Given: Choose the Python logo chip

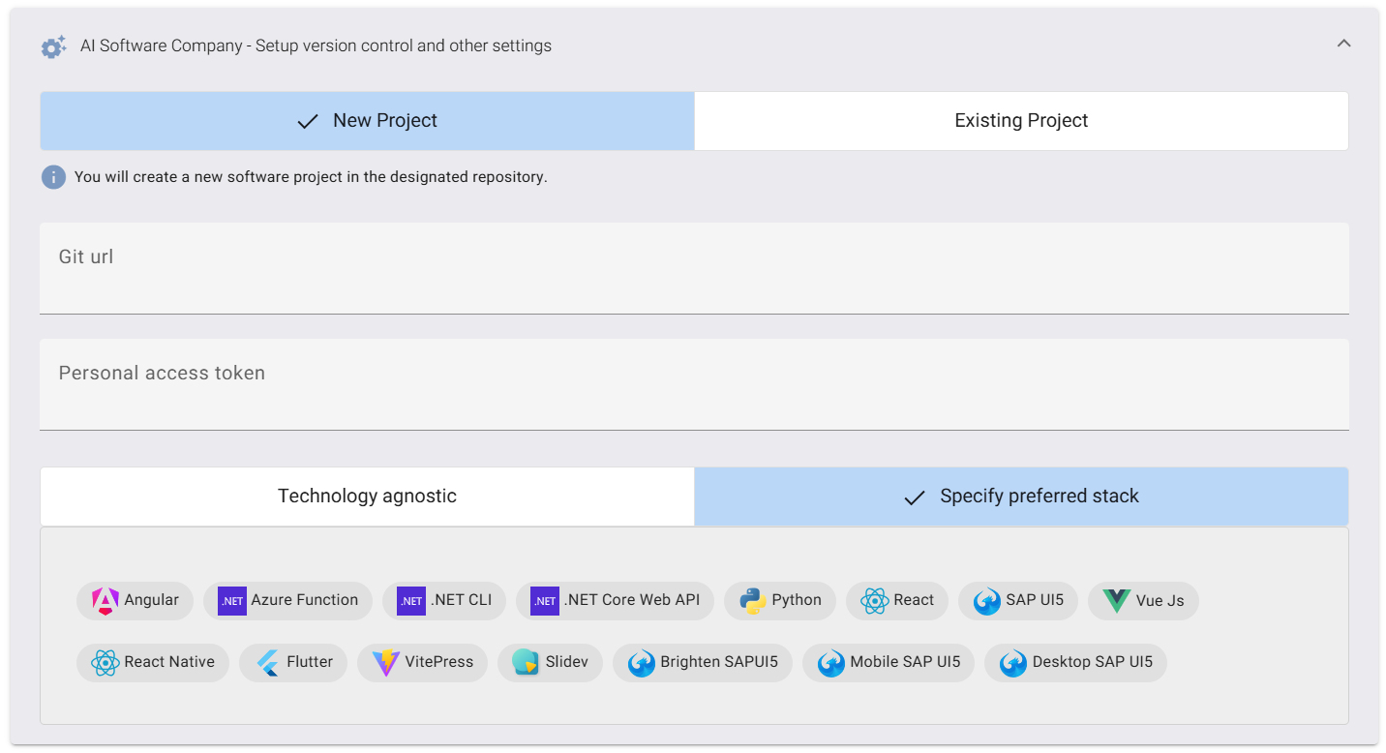Looking at the screenshot, I should (x=753, y=600).
